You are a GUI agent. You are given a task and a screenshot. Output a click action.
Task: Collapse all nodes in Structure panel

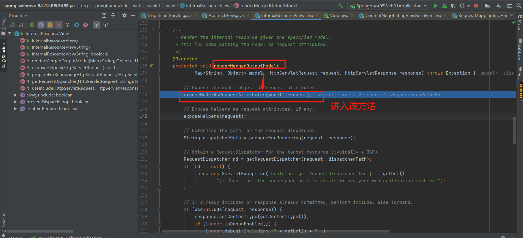click(x=113, y=16)
